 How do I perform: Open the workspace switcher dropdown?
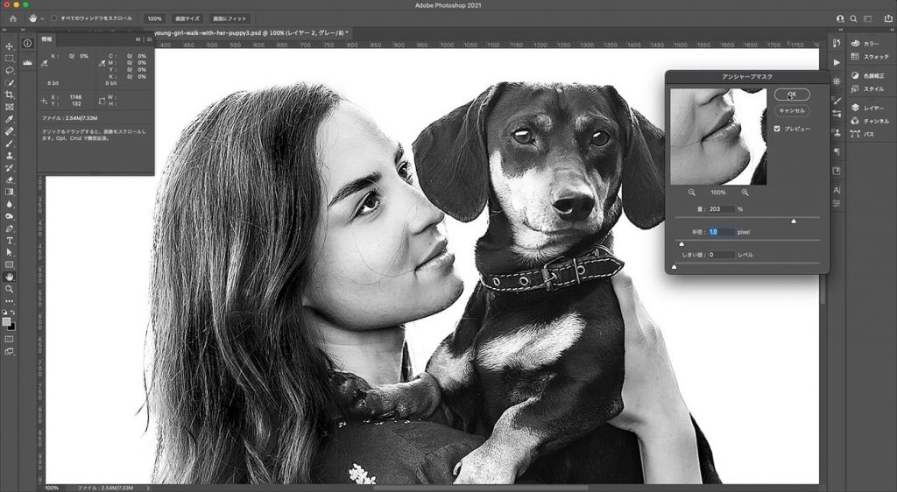tap(870, 18)
